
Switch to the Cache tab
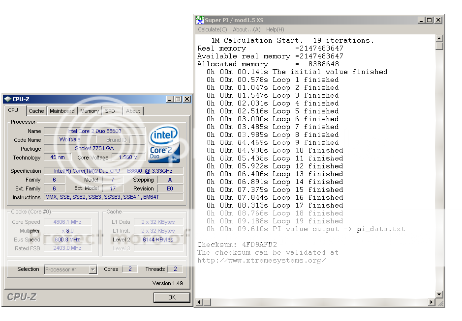[36, 111]
